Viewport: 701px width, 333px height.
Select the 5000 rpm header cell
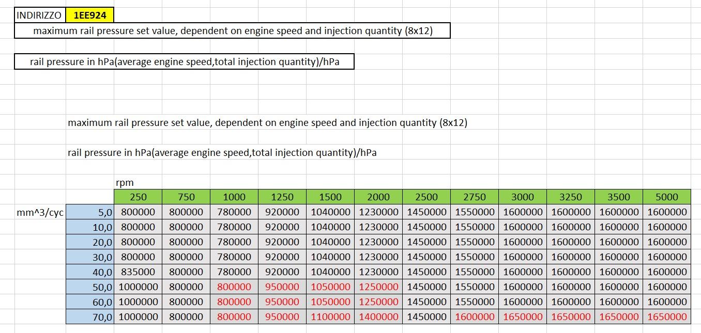(667, 197)
